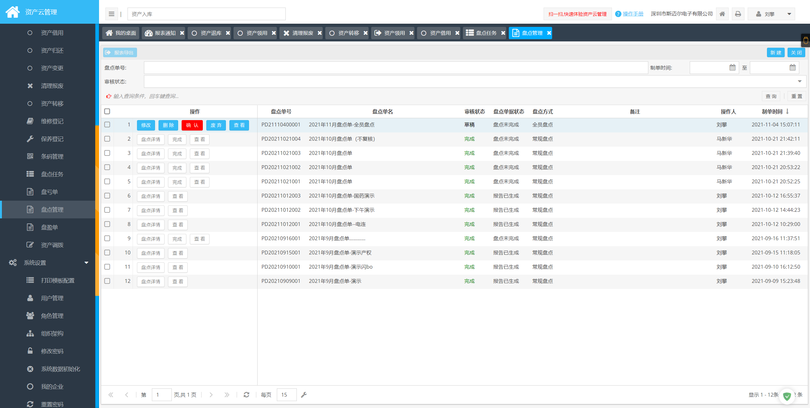The width and height of the screenshot is (810, 408).
Task: Select 角色管理 in sidebar menu
Action: tap(47, 316)
